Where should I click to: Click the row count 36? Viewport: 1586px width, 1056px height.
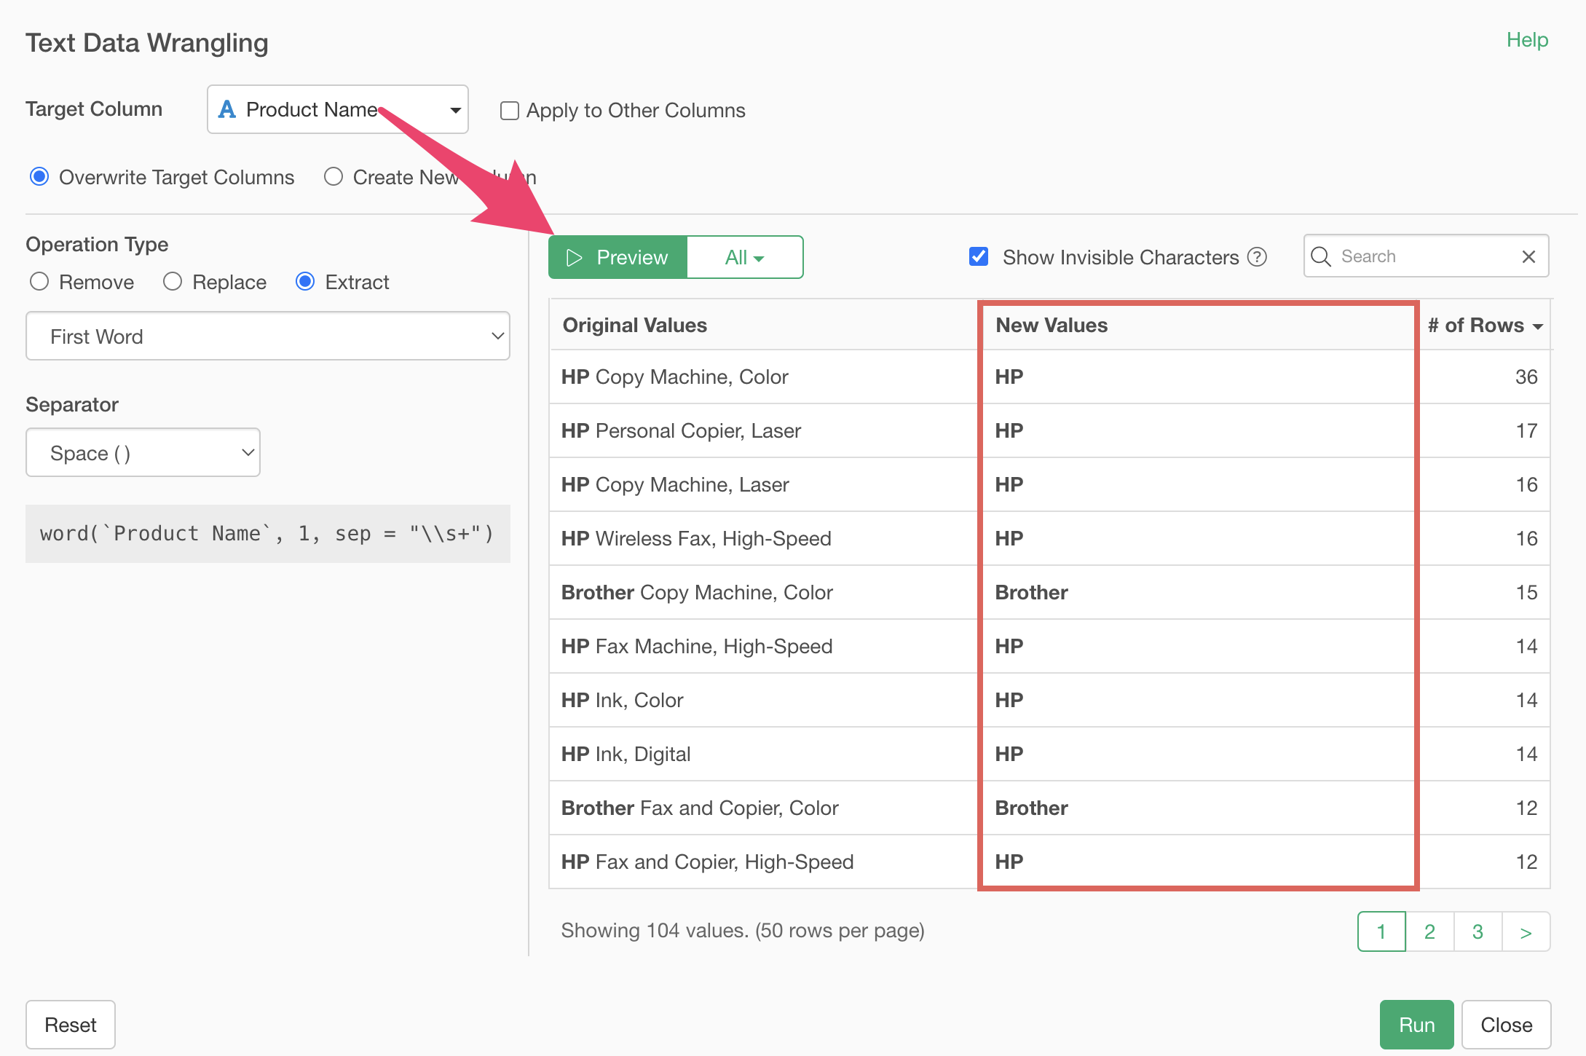point(1526,377)
